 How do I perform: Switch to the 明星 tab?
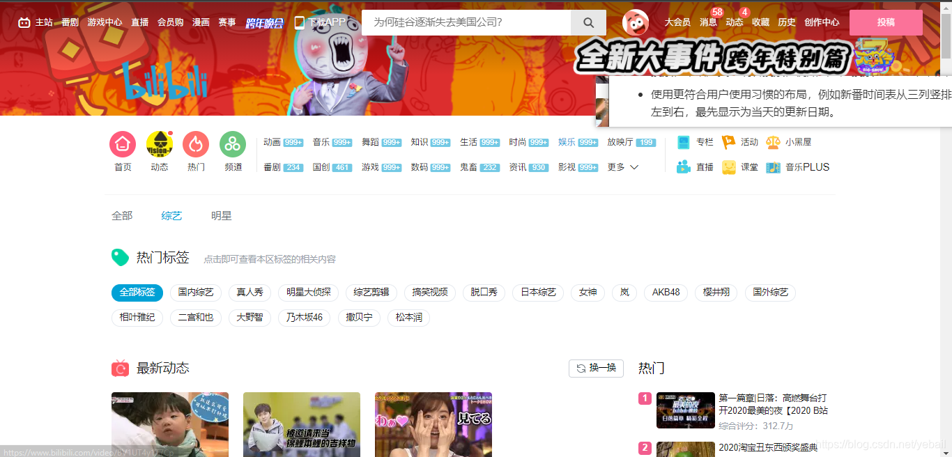(x=222, y=216)
